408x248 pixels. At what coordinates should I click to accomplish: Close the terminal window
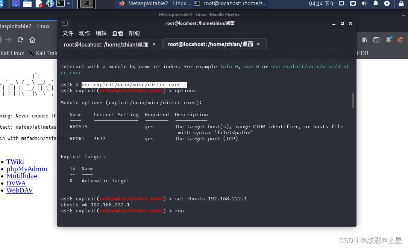[x=350, y=23]
